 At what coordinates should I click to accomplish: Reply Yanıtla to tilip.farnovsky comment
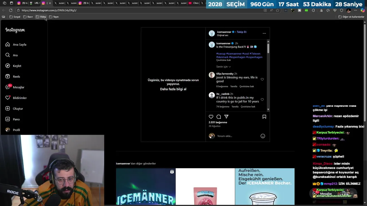click(x=234, y=86)
